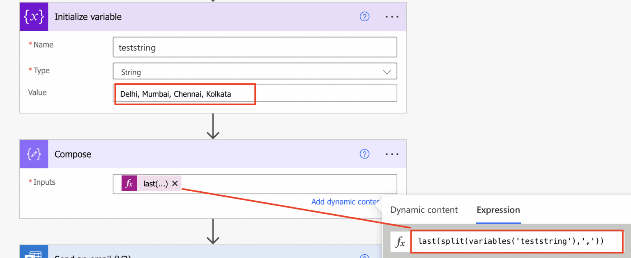Open help for Initialize variable

coord(364,16)
